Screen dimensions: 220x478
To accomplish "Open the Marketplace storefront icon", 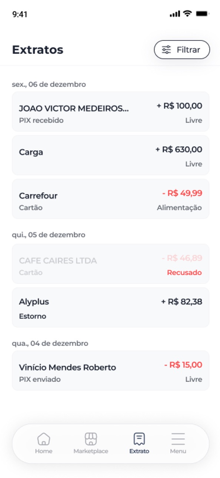I will [91, 439].
